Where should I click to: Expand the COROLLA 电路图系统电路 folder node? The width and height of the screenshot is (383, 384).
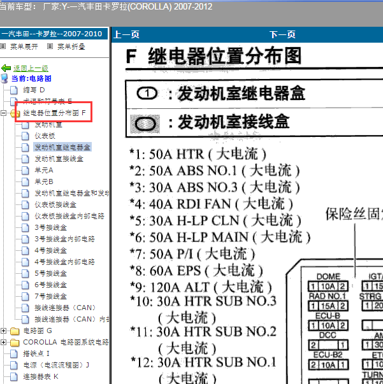(x=3, y=342)
